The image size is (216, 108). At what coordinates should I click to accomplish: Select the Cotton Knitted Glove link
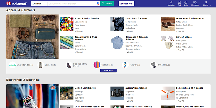click(x=184, y=47)
